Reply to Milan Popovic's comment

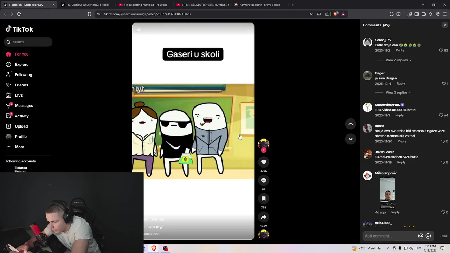(396, 212)
